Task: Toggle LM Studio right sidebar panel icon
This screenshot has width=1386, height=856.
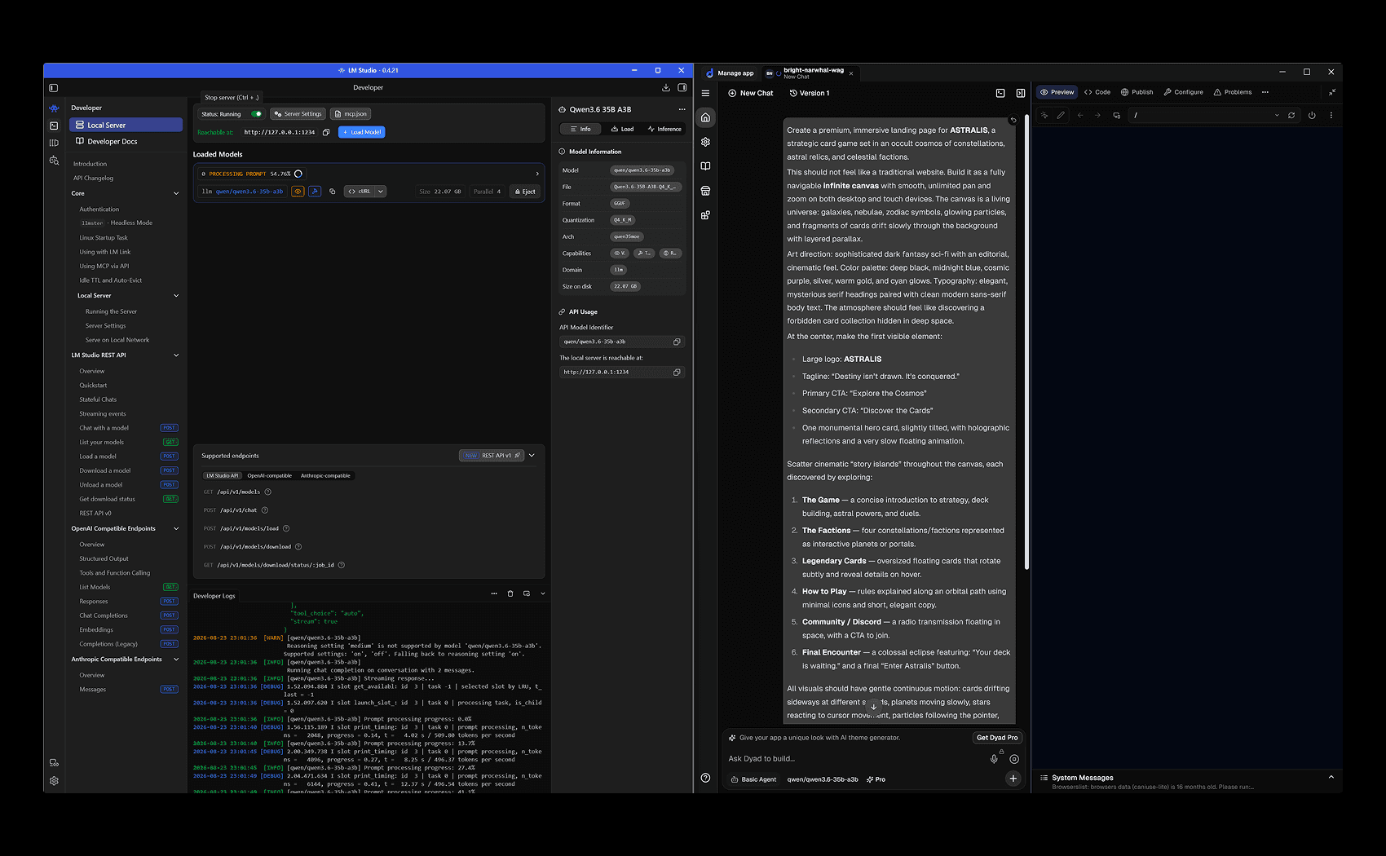Action: point(682,88)
